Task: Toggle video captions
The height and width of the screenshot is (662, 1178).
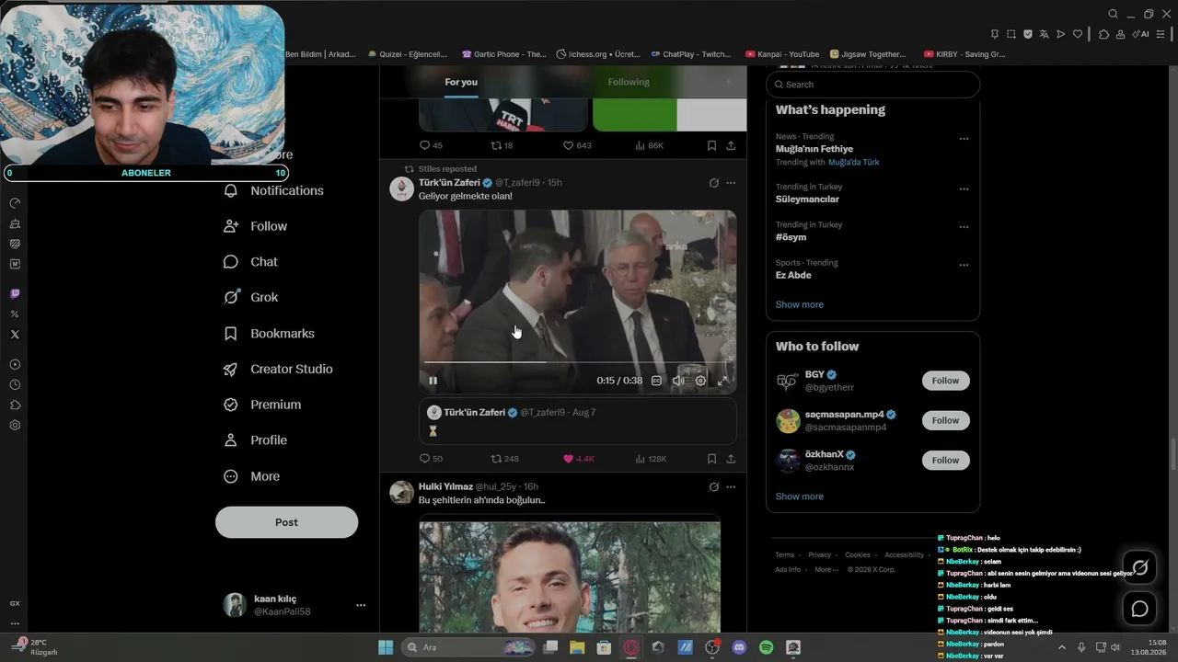Action: pyautogui.click(x=656, y=381)
